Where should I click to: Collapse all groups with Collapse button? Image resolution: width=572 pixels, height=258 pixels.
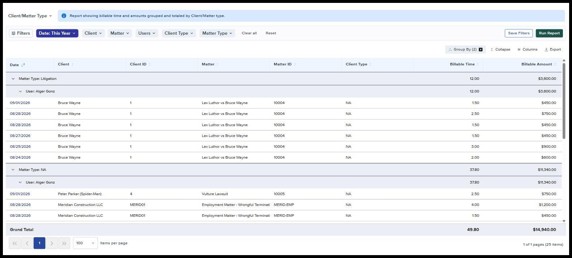click(500, 50)
